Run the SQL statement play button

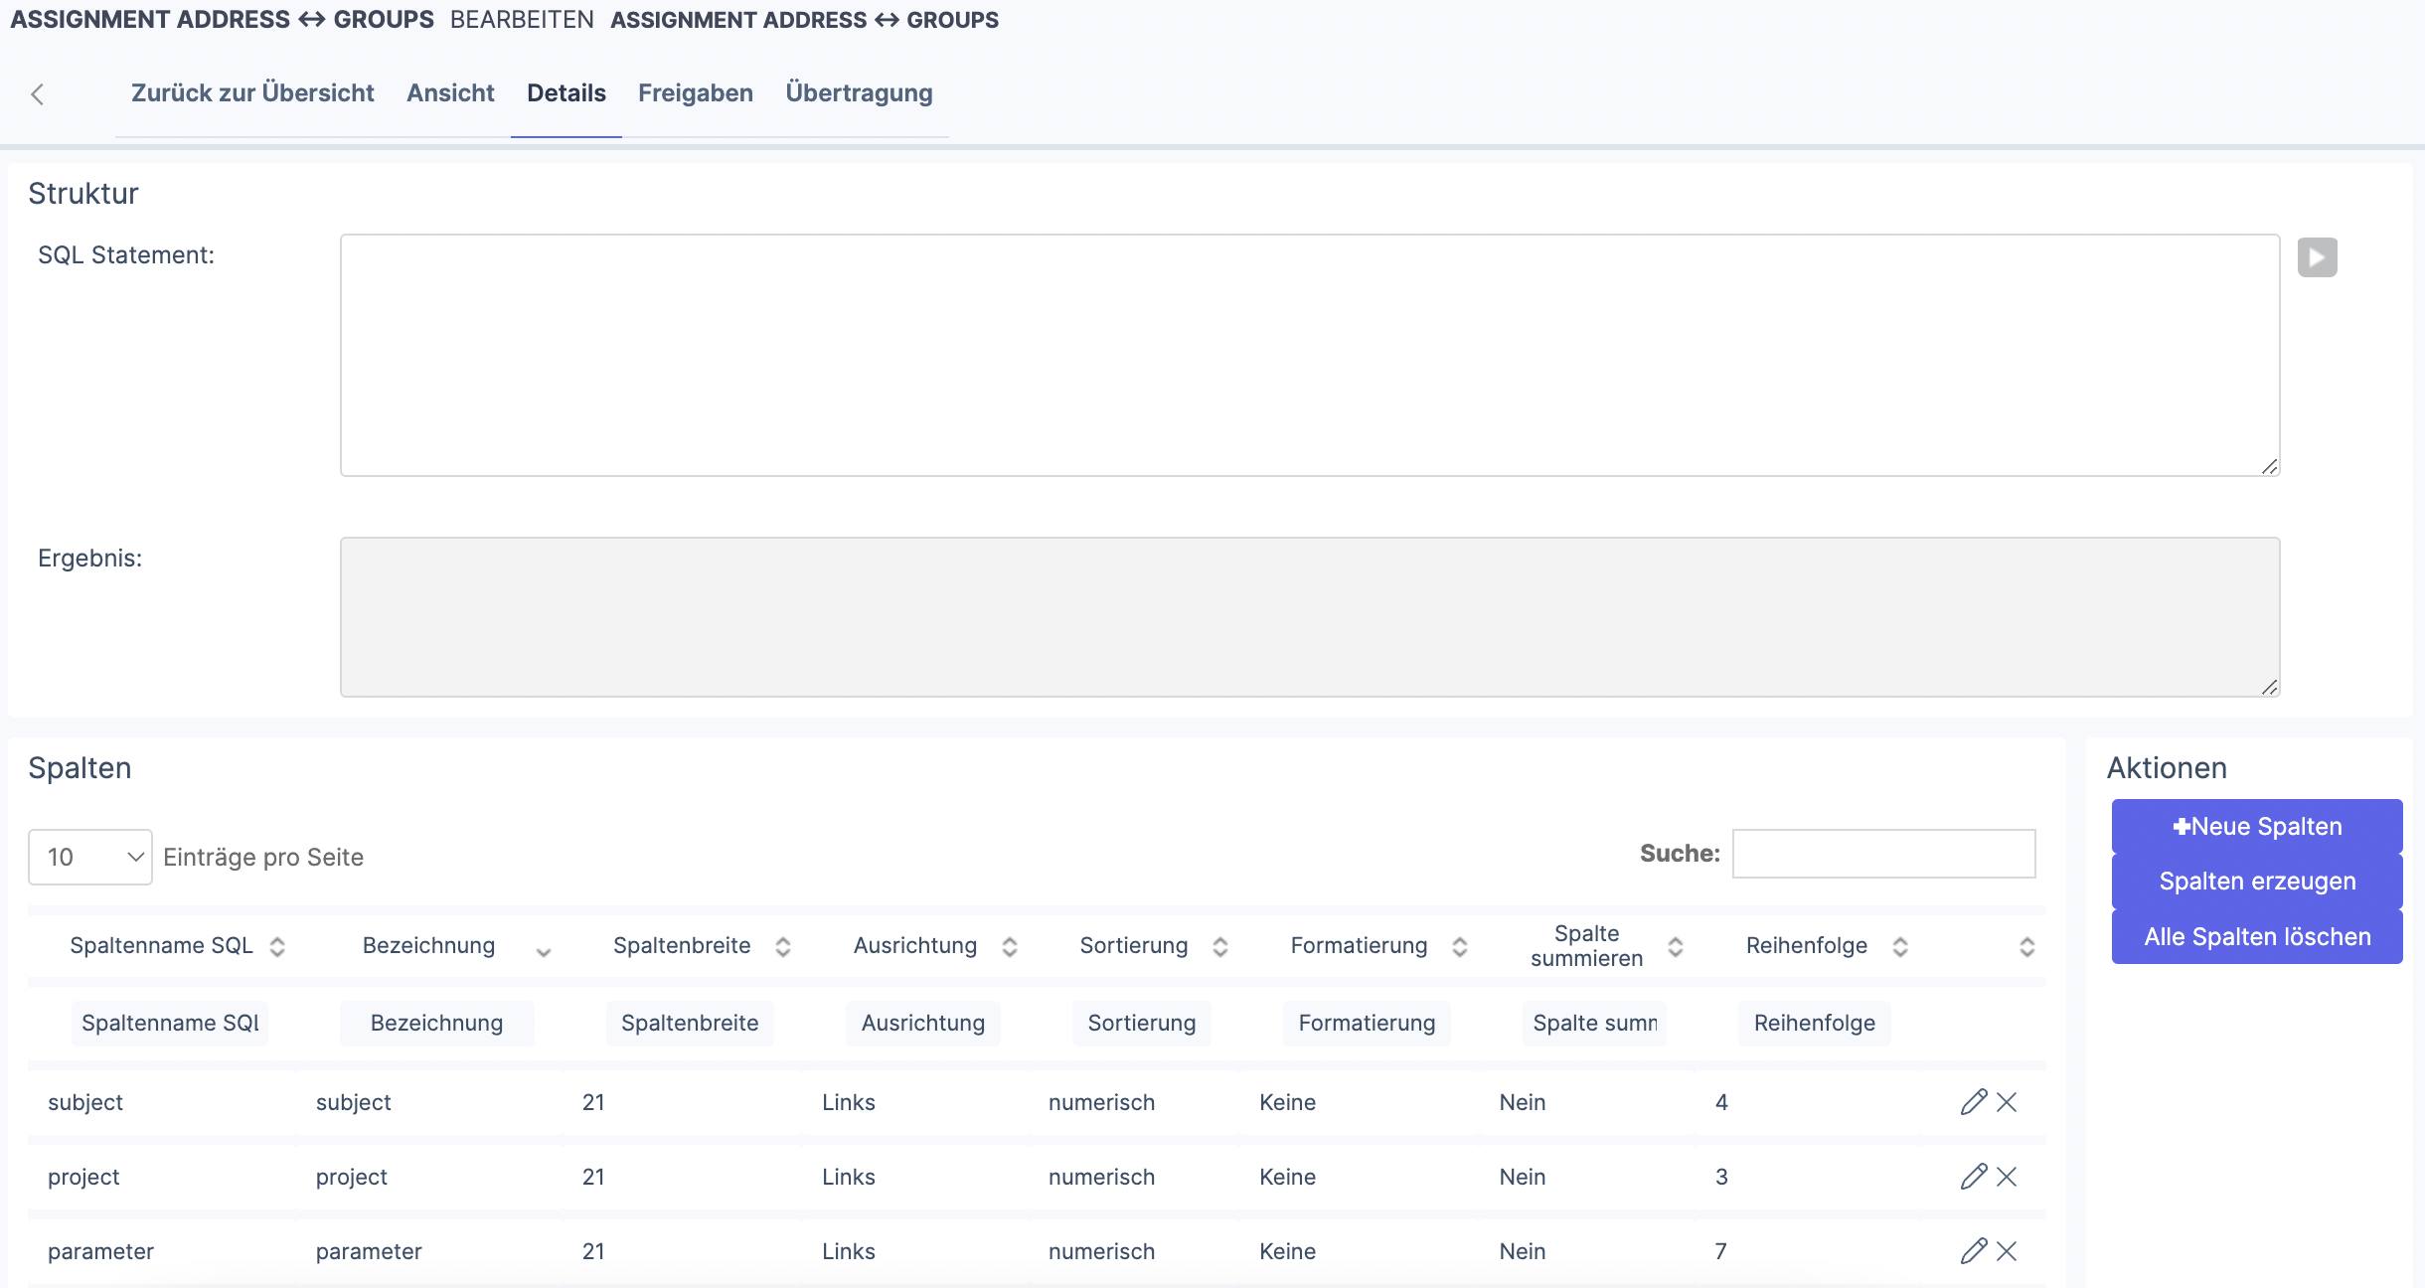coord(2317,257)
